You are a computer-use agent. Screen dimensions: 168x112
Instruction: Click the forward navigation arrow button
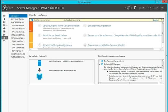tap(9, 8)
